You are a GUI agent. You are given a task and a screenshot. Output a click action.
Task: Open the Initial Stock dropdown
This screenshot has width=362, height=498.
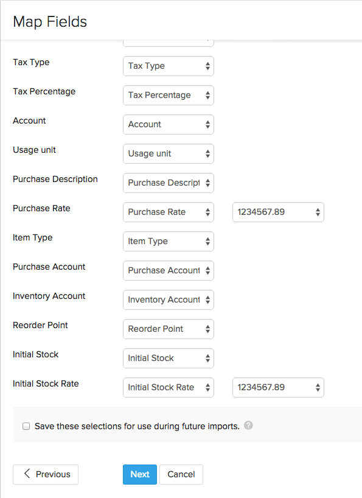tap(169, 358)
